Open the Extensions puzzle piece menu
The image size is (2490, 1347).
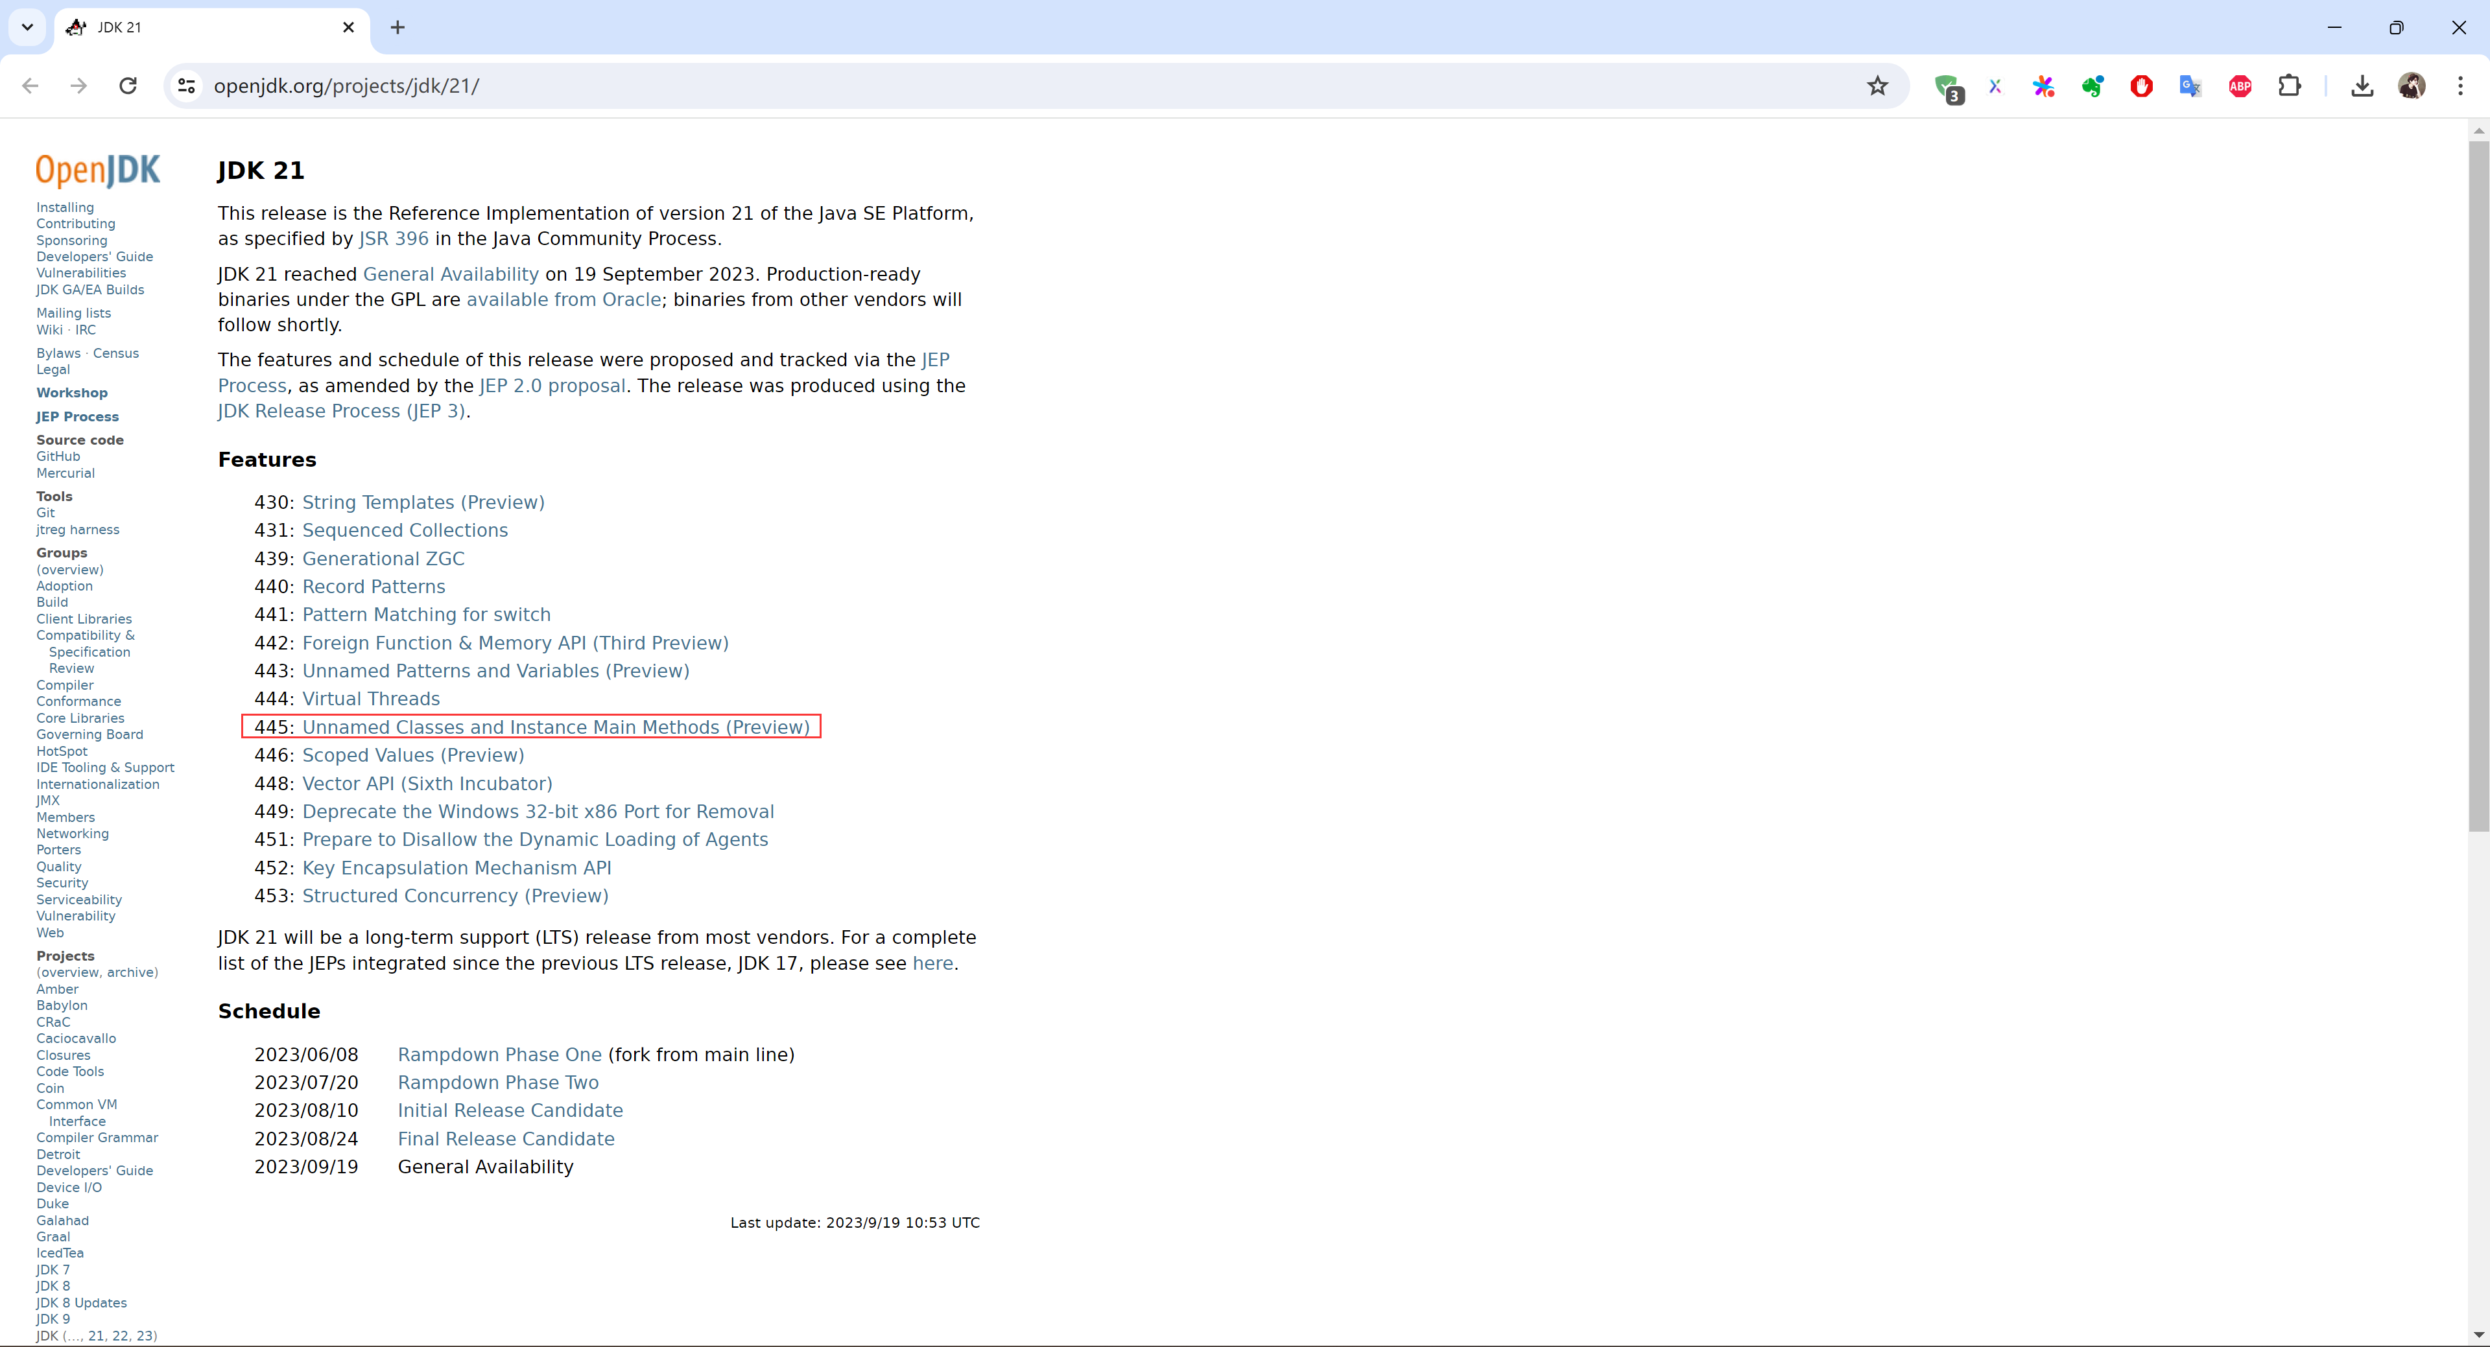[x=2289, y=86]
